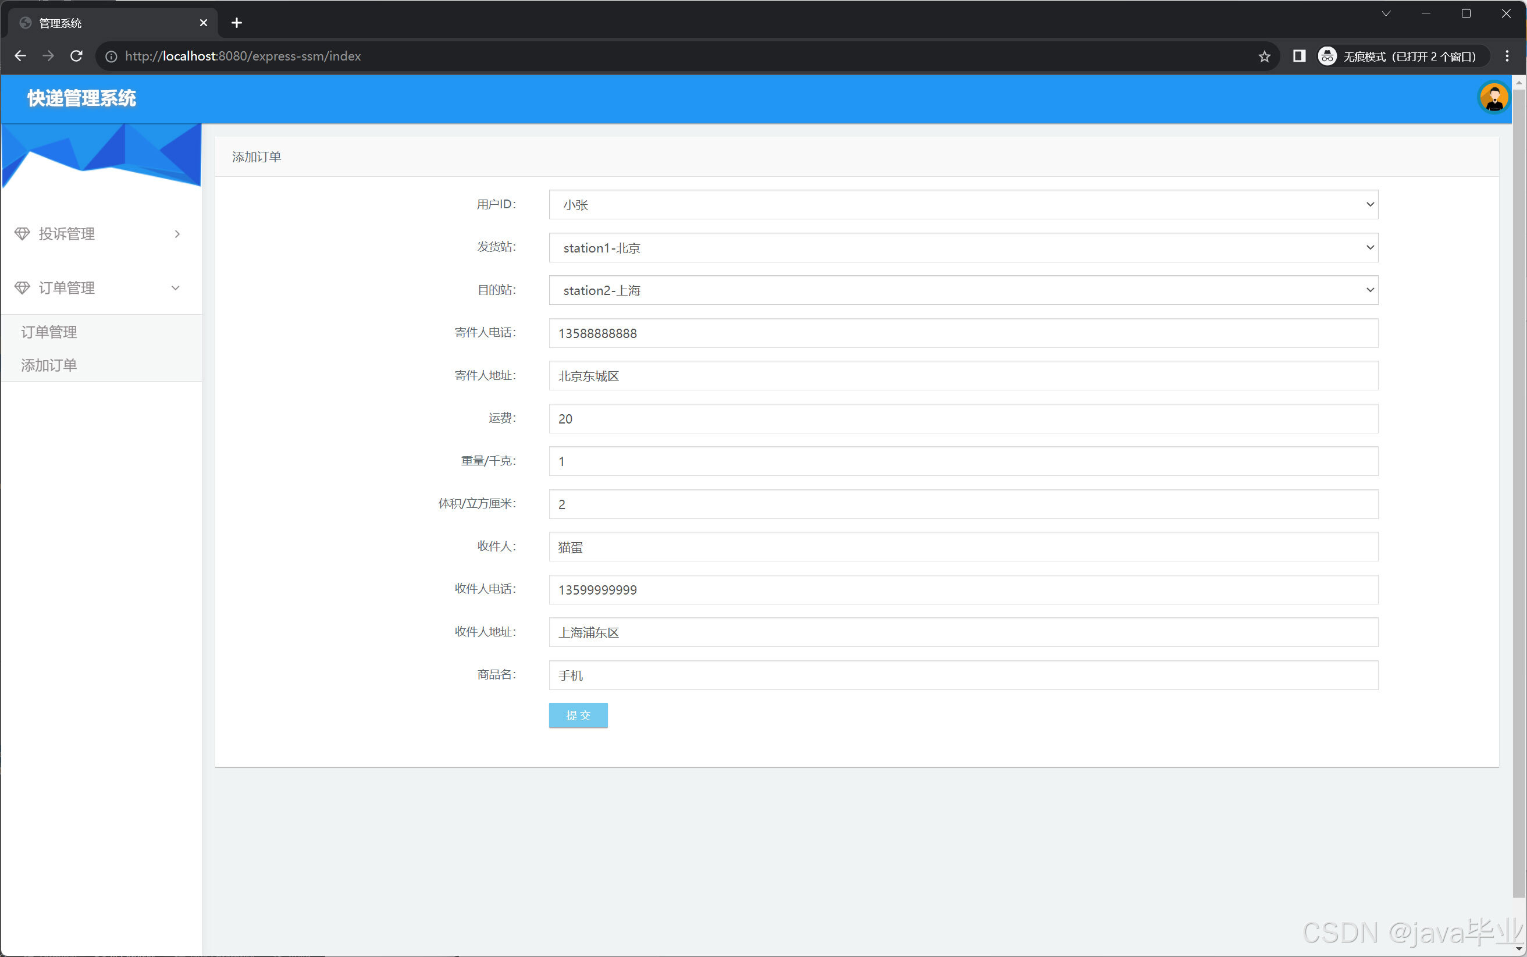Select the 管理系统 browser tab
This screenshot has height=957, width=1527.
[x=113, y=23]
